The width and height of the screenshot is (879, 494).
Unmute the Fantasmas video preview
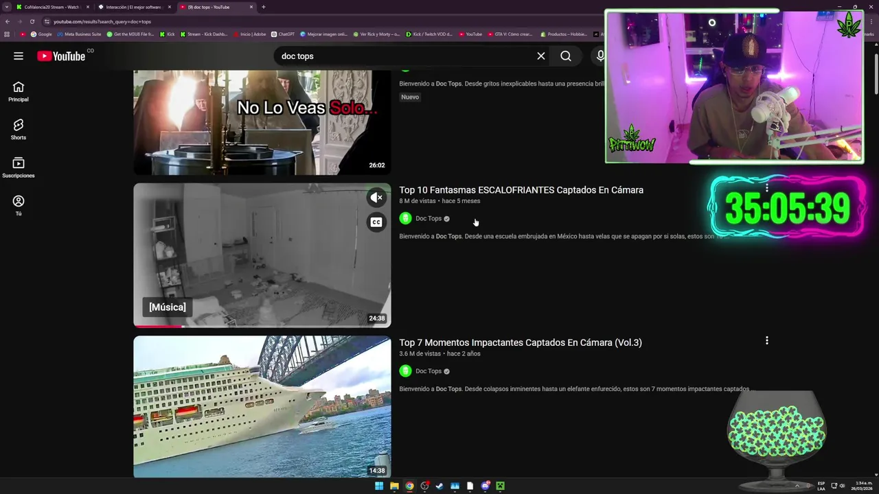coord(376,198)
